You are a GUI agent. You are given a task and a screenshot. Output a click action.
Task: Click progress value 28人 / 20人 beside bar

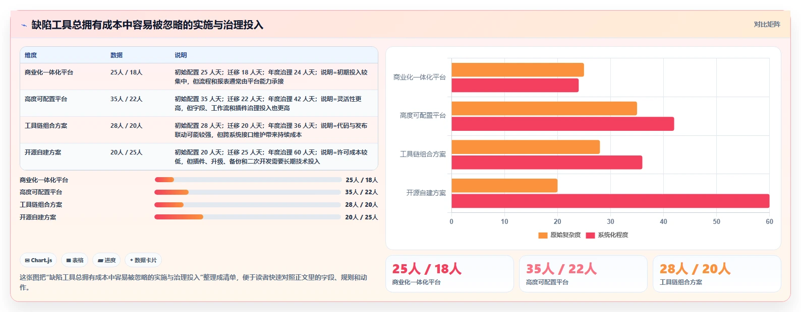[362, 205]
